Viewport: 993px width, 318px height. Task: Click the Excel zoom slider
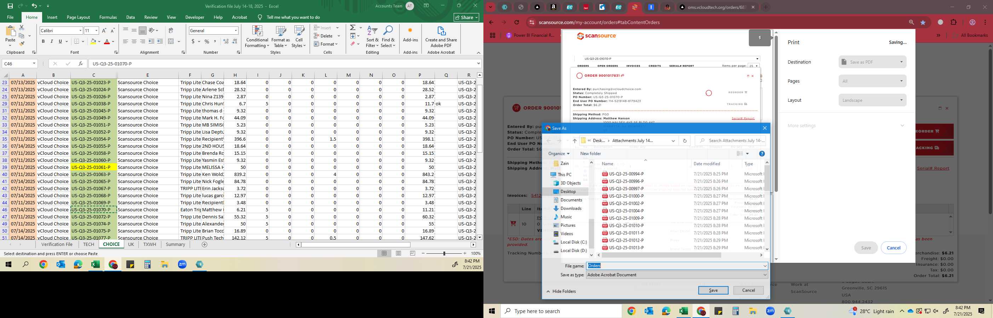click(x=444, y=253)
